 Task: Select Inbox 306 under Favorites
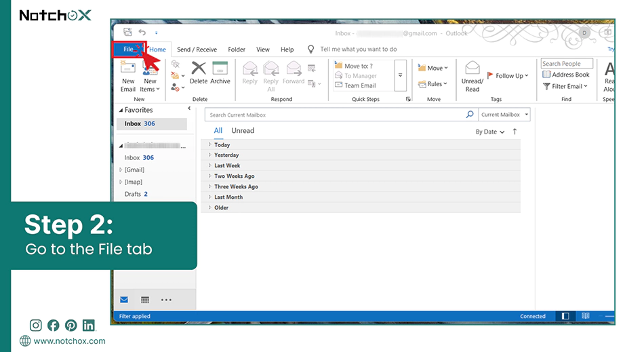(151, 123)
